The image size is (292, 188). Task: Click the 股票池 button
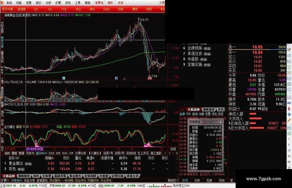[x=99, y=3]
